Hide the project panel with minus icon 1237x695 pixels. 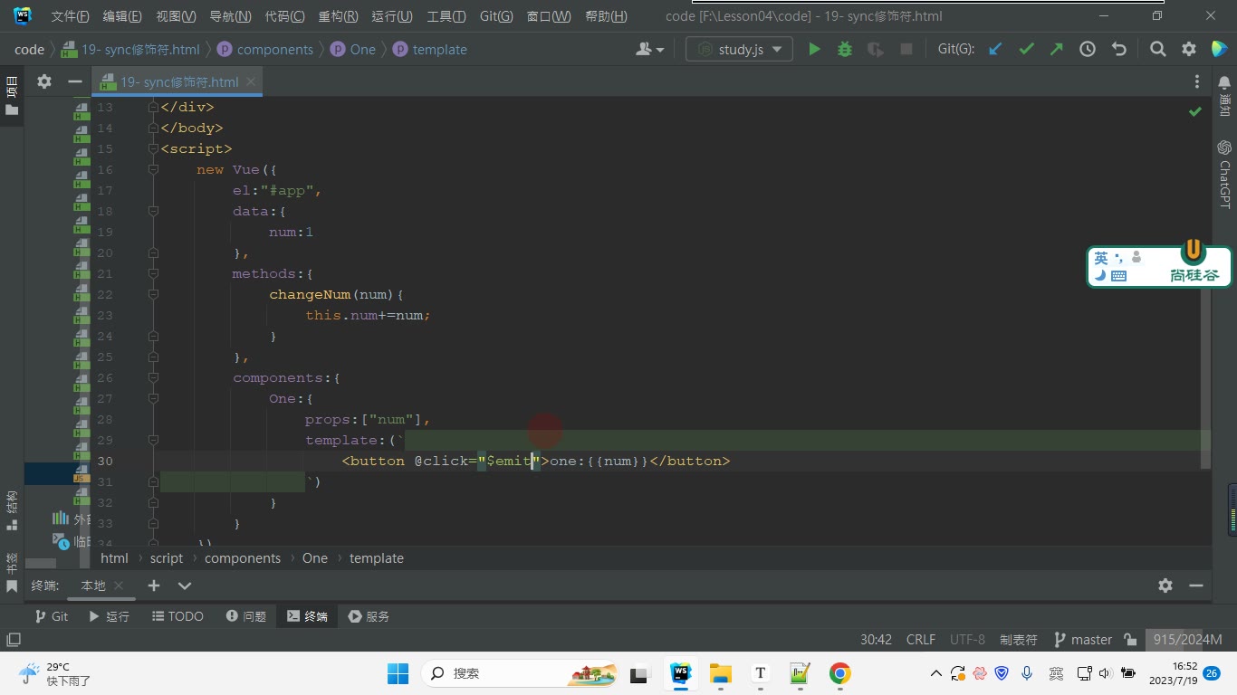click(75, 81)
